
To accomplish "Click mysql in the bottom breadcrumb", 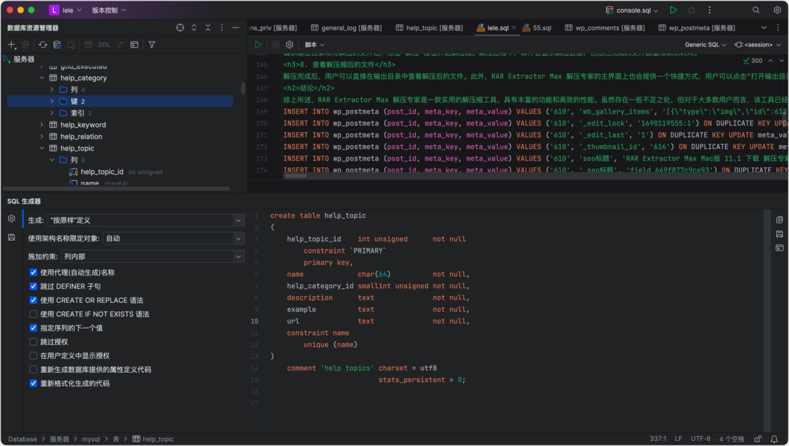I will (91, 439).
